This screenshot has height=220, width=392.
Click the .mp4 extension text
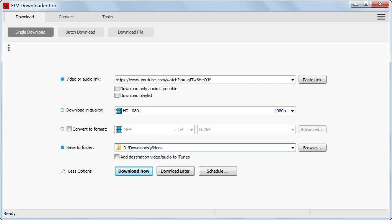coord(179,129)
